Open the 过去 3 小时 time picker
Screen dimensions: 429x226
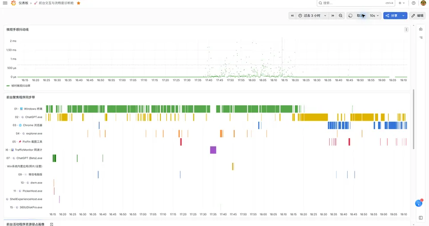pos(312,16)
